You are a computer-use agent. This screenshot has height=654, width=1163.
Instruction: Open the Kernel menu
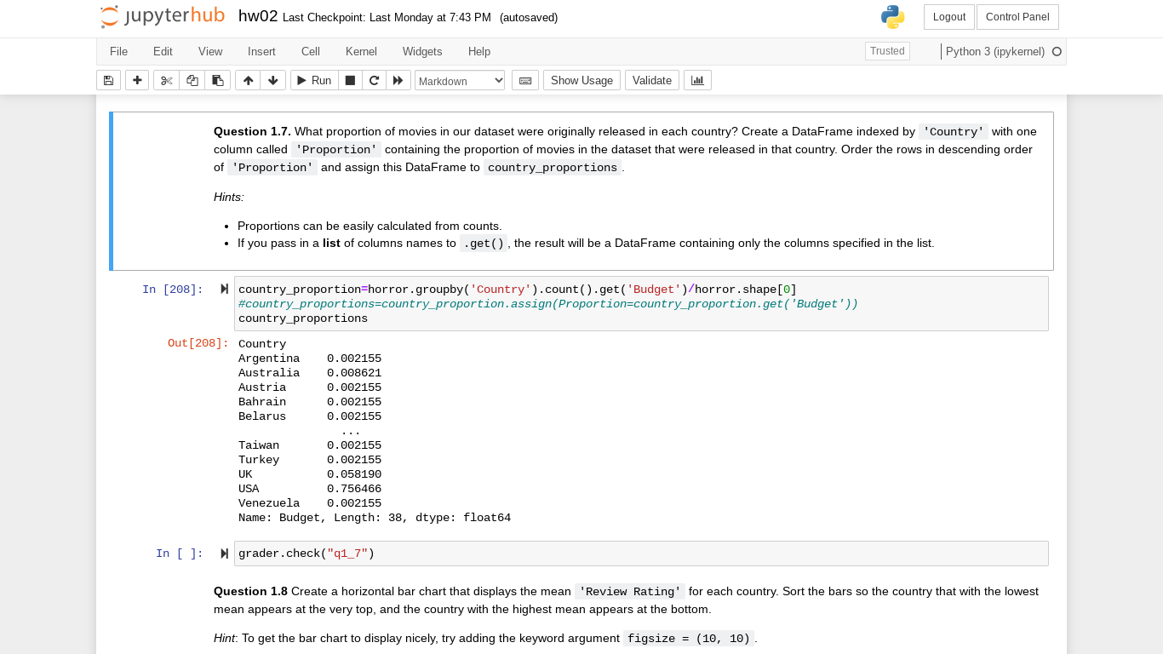click(x=361, y=51)
